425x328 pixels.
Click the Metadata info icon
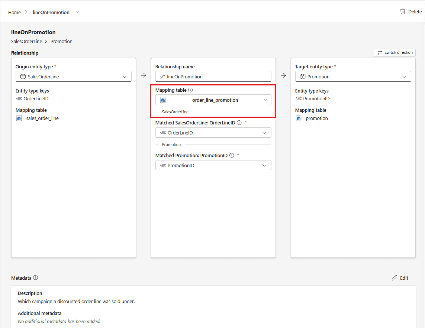35,277
